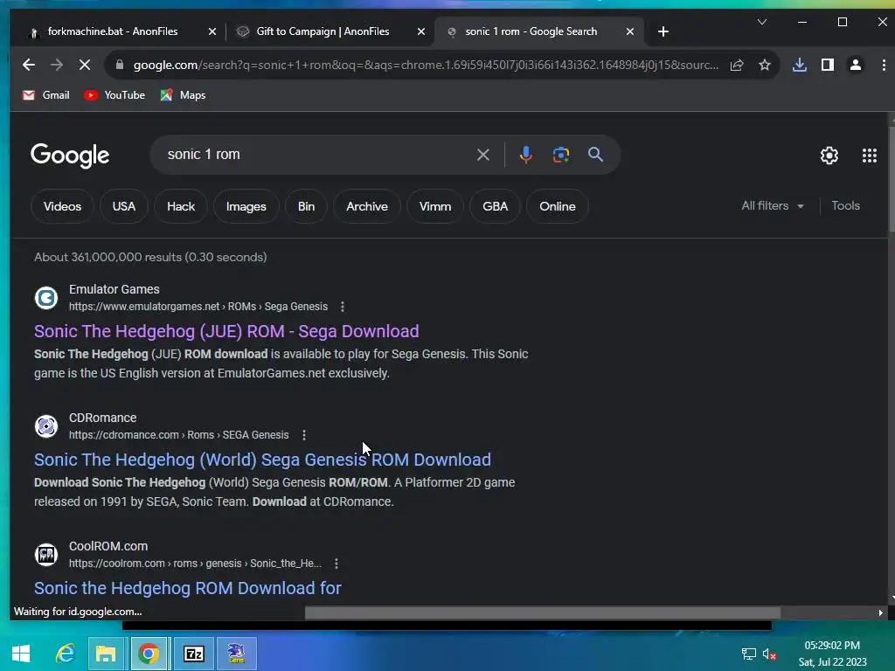
Task: Click the forward navigation arrow
Action: (x=57, y=65)
